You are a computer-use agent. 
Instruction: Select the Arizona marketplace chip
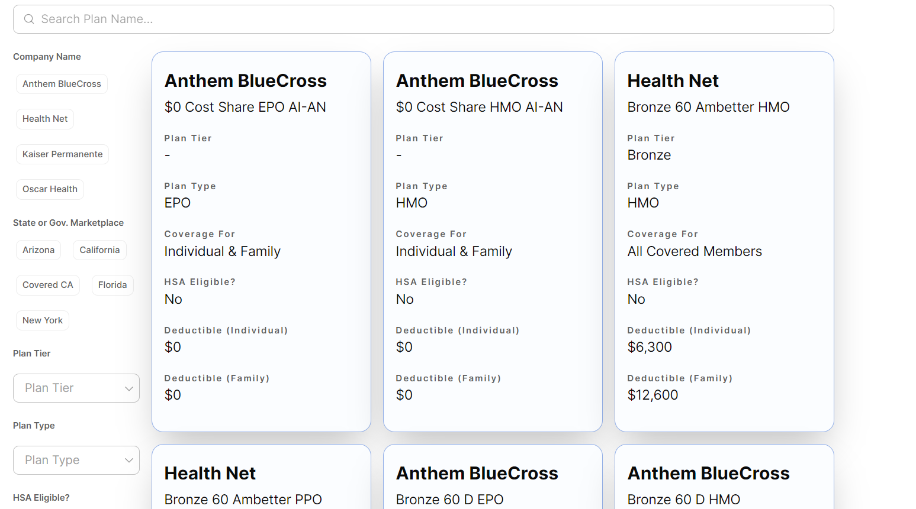click(x=38, y=250)
